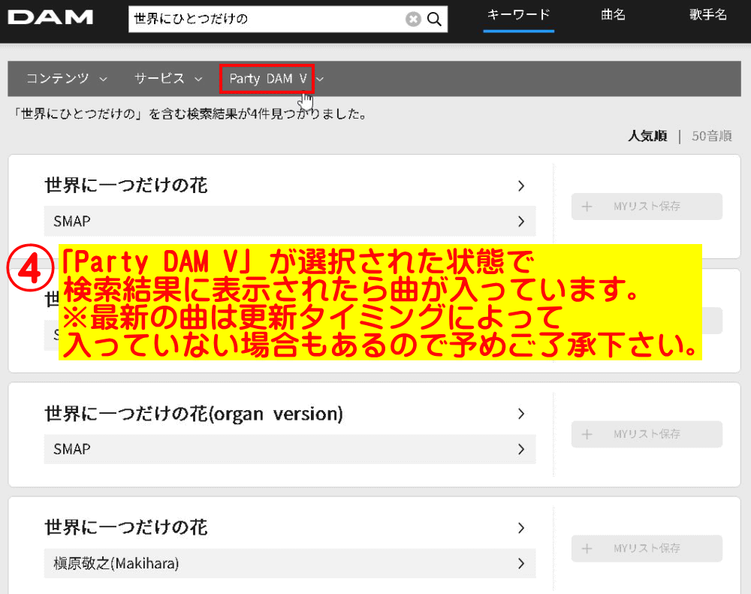The width and height of the screenshot is (751, 594).
Task: Open first song 世界に一つだけの花
Action: pyautogui.click(x=126, y=185)
